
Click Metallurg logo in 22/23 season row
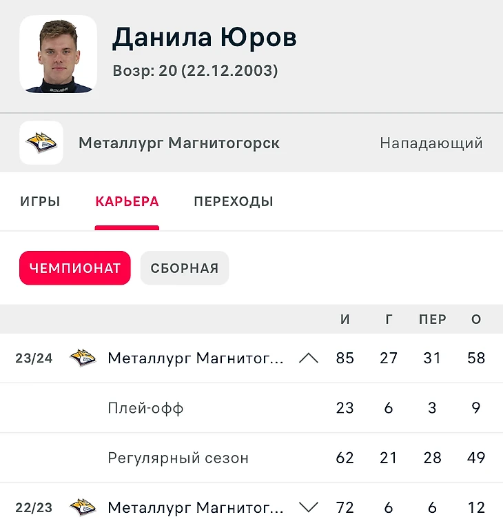click(x=83, y=508)
